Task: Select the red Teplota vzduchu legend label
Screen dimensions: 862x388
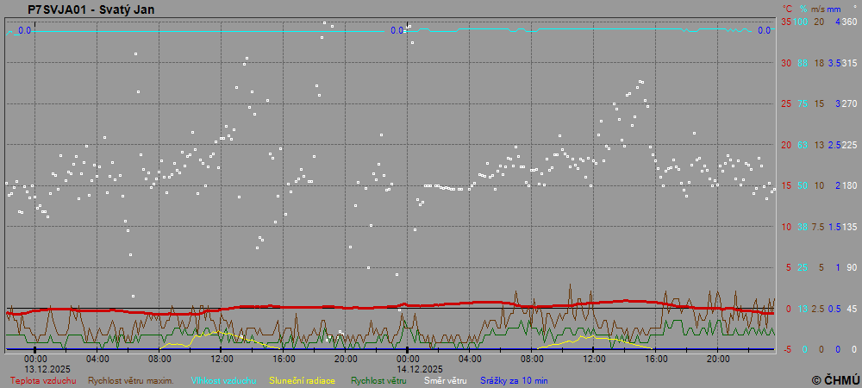Action: click(x=43, y=380)
